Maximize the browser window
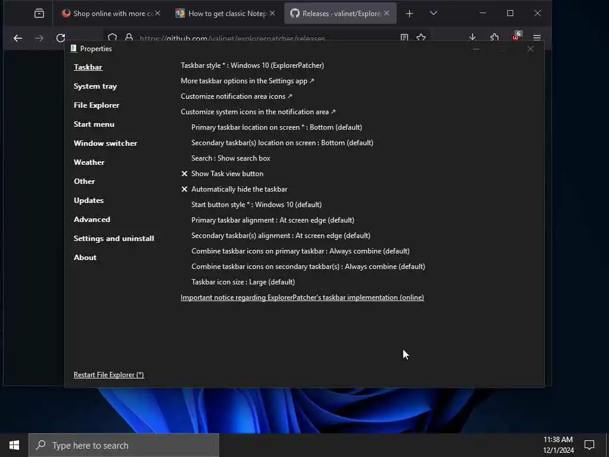 point(510,13)
